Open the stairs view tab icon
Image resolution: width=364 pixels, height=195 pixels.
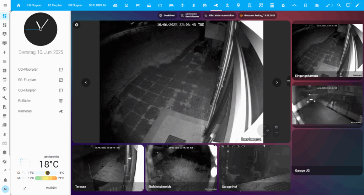328,5
